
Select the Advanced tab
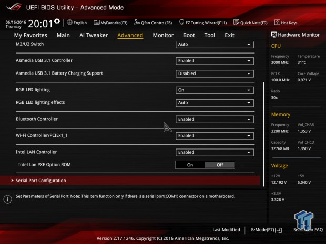click(130, 35)
